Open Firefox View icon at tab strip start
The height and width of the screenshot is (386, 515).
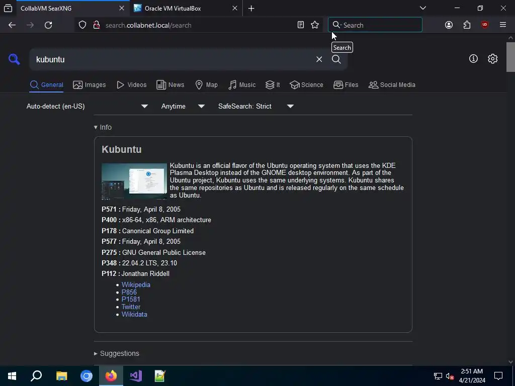pyautogui.click(x=8, y=8)
